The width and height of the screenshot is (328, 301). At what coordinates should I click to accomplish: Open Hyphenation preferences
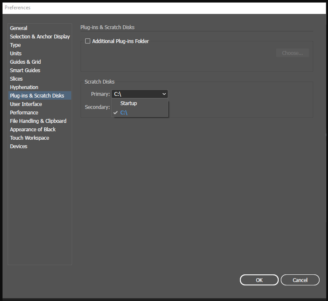[40, 87]
